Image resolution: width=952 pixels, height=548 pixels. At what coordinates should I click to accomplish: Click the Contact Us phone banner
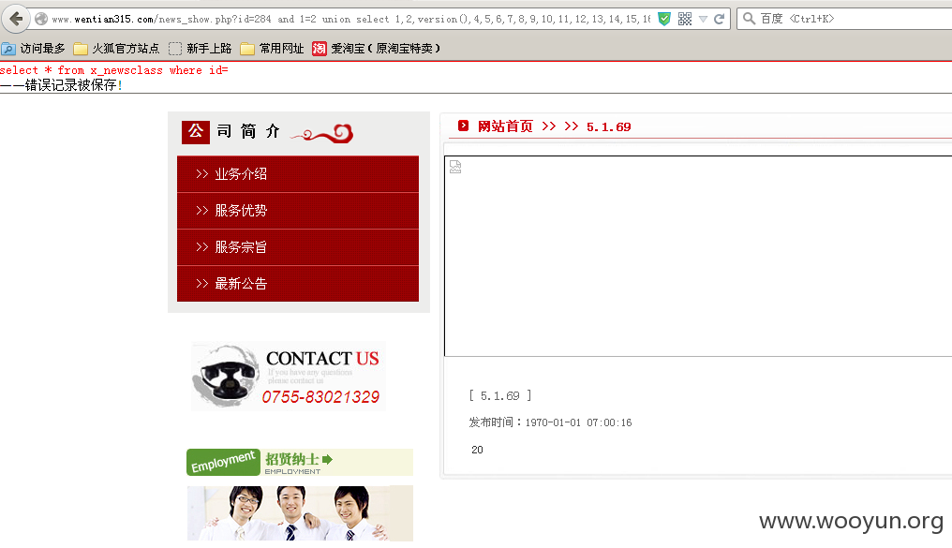(x=289, y=377)
